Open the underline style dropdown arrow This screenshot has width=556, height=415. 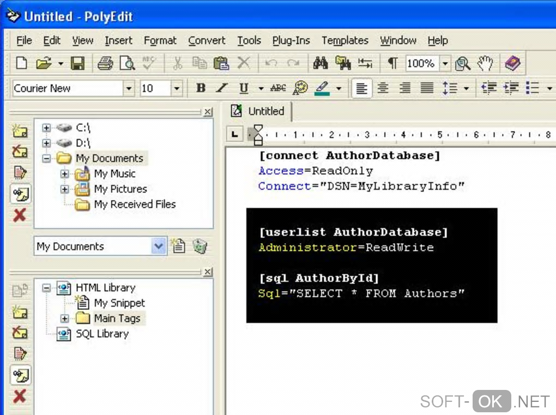(x=261, y=88)
